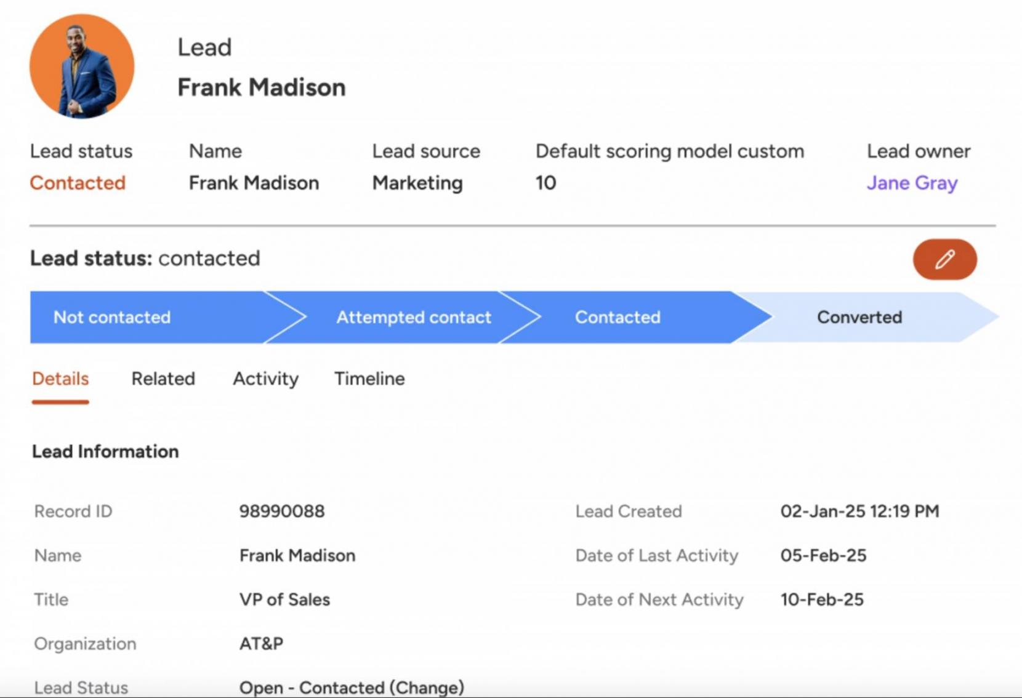This screenshot has height=698, width=1022.
Task: Click Frank Madison under the header Name label
Action: (254, 183)
